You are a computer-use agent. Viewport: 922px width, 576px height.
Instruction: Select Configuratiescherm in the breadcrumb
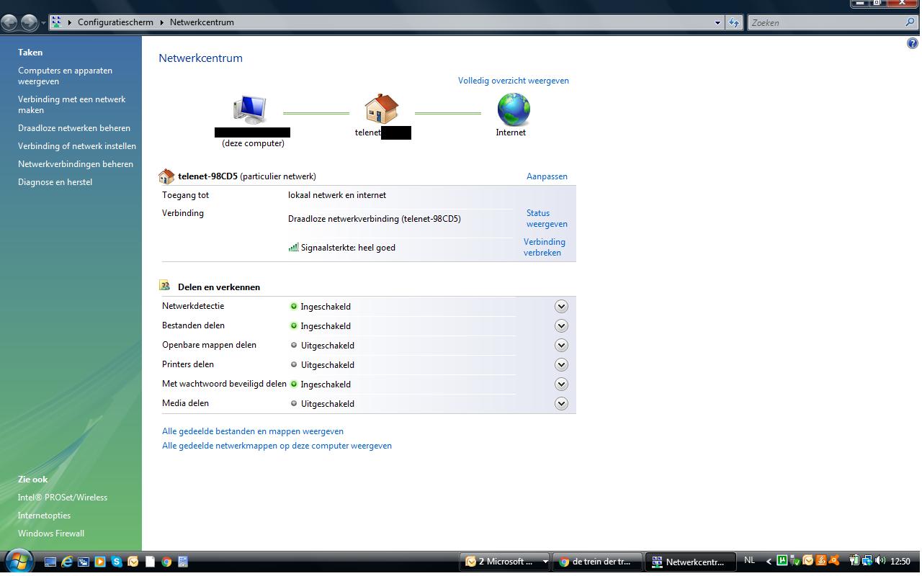click(115, 22)
